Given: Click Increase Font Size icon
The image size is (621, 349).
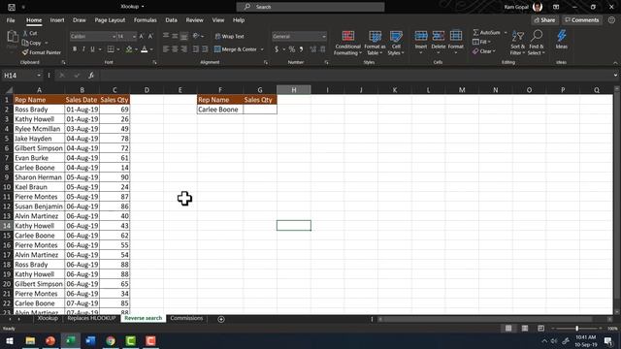Looking at the screenshot, I should (x=142, y=37).
